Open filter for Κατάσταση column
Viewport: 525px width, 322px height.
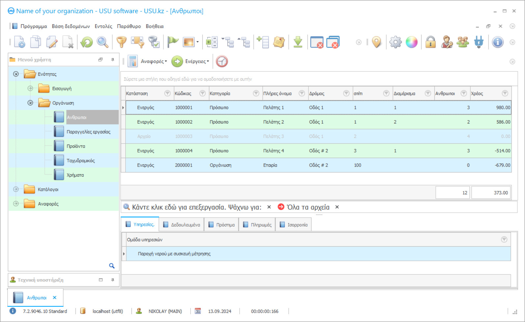click(x=167, y=94)
